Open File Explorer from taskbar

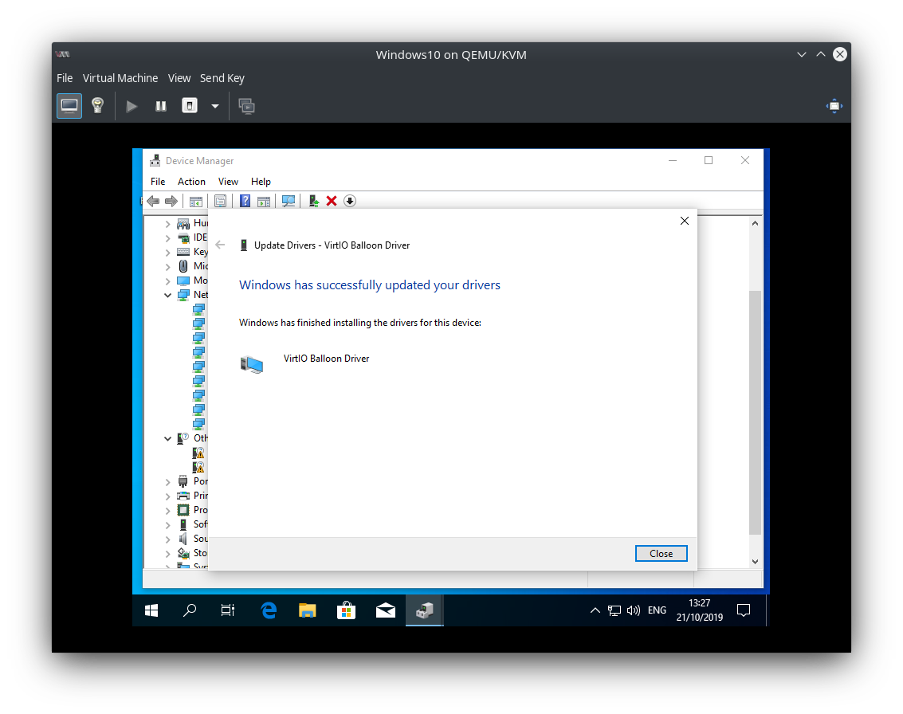[x=307, y=610]
